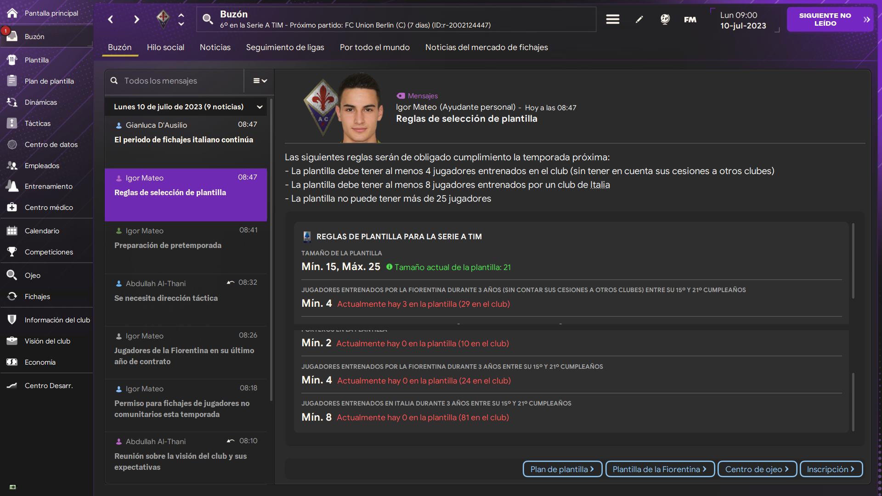Open message El periodo de fichajes italiano continúa
Image resolution: width=882 pixels, height=496 pixels.
point(186,142)
